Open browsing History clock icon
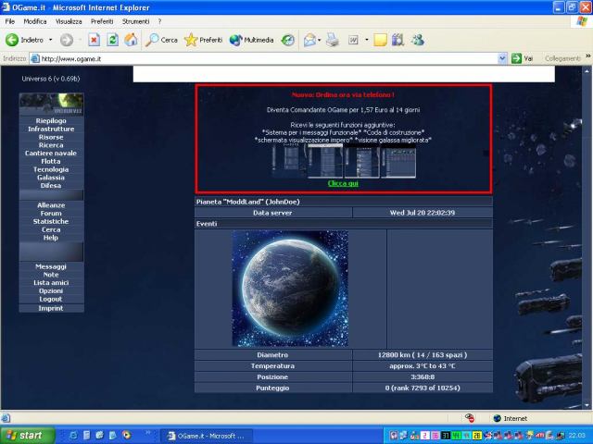The width and height of the screenshot is (593, 444). pyautogui.click(x=288, y=40)
